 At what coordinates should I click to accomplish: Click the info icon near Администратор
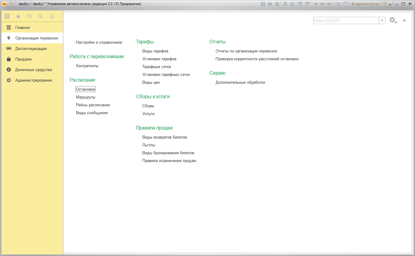coord(385,4)
